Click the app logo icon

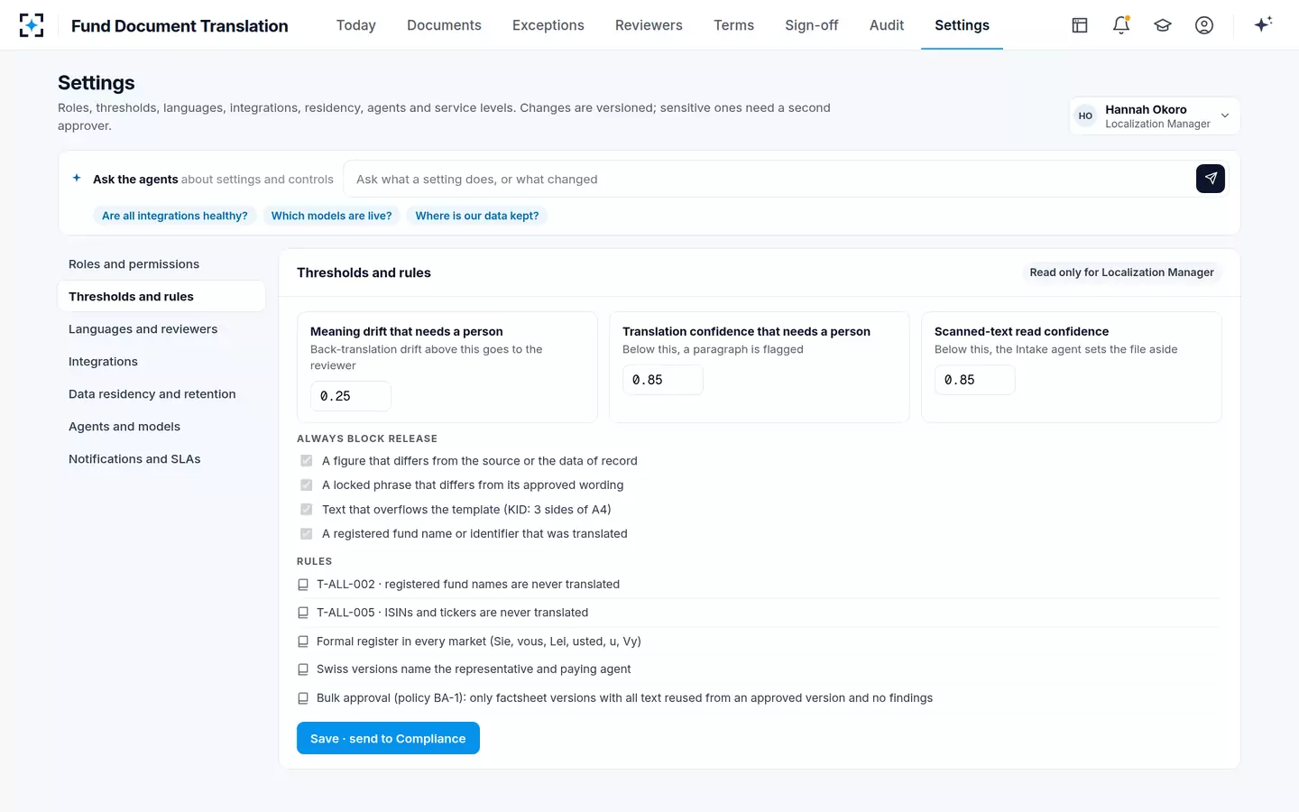pyautogui.click(x=32, y=25)
